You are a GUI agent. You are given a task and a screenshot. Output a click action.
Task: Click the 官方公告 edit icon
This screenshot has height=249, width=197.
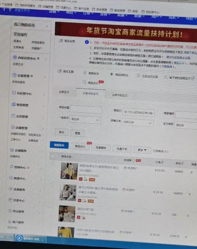coord(61,41)
